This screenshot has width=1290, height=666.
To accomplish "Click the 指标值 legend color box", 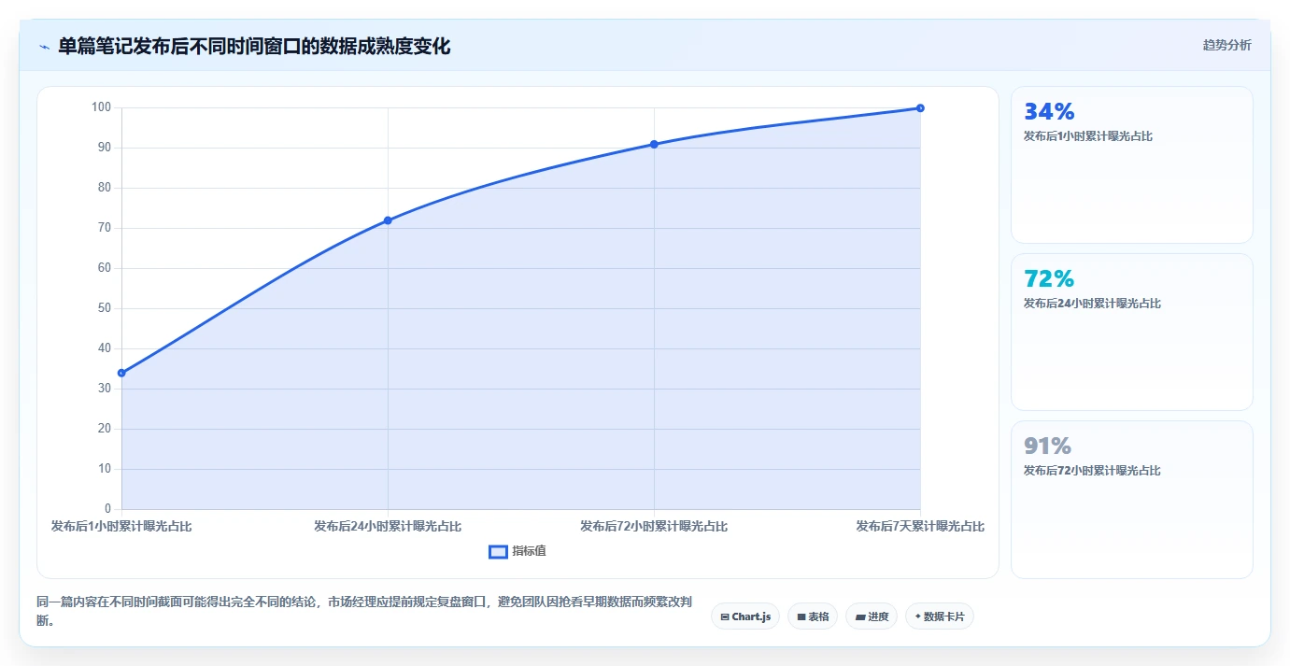I will pos(498,551).
